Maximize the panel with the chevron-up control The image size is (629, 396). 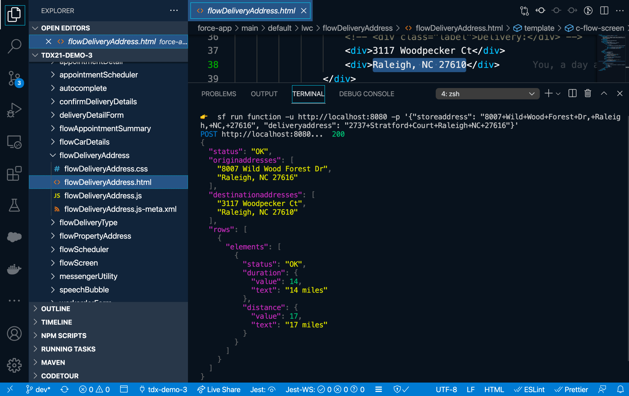[604, 94]
